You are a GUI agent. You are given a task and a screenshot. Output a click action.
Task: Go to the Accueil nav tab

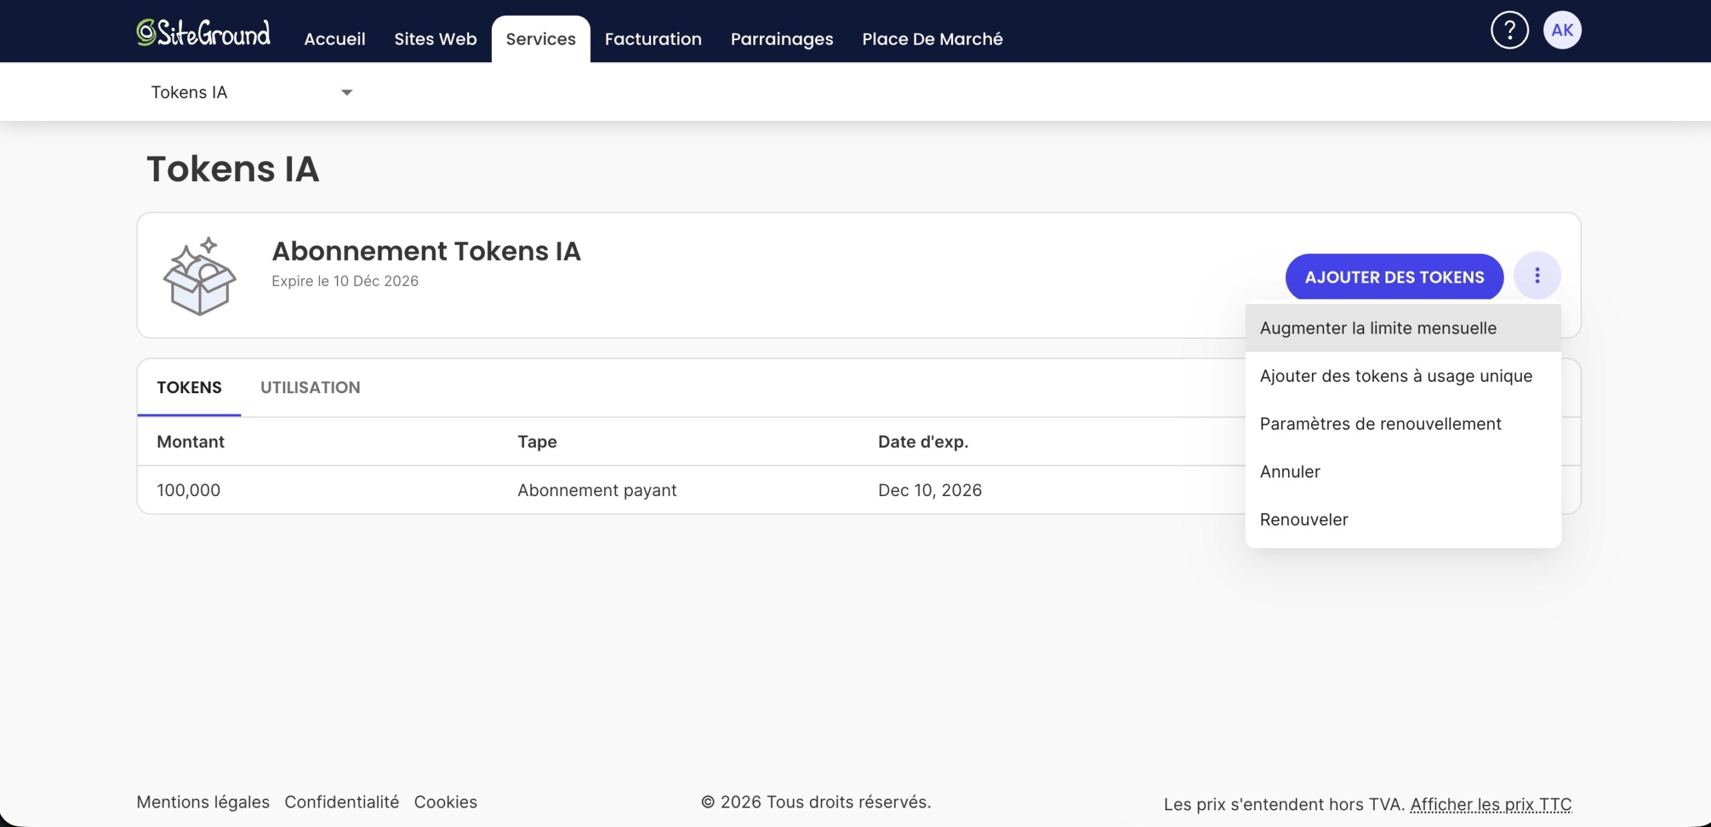334,39
